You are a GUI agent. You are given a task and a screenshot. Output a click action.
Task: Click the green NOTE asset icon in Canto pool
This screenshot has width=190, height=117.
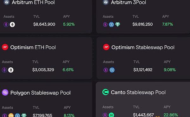point(111,115)
